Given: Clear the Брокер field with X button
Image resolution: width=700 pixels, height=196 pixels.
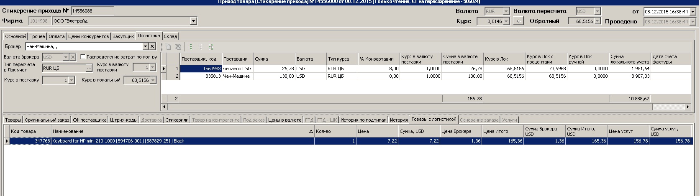Looking at the screenshot, I should tap(152, 46).
